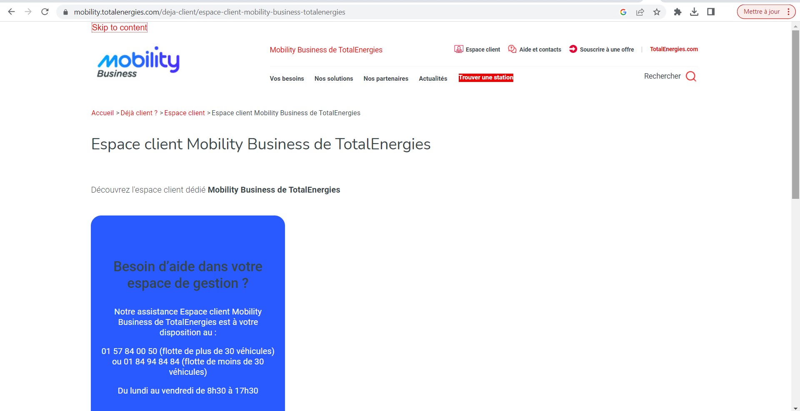The width and height of the screenshot is (800, 411).
Task: Click the Mobility Business logo
Action: [138, 62]
